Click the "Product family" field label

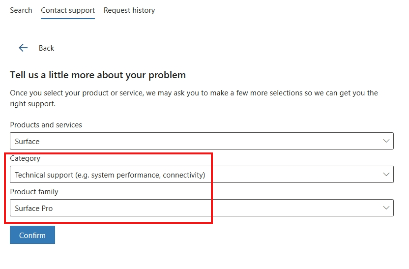coord(34,192)
